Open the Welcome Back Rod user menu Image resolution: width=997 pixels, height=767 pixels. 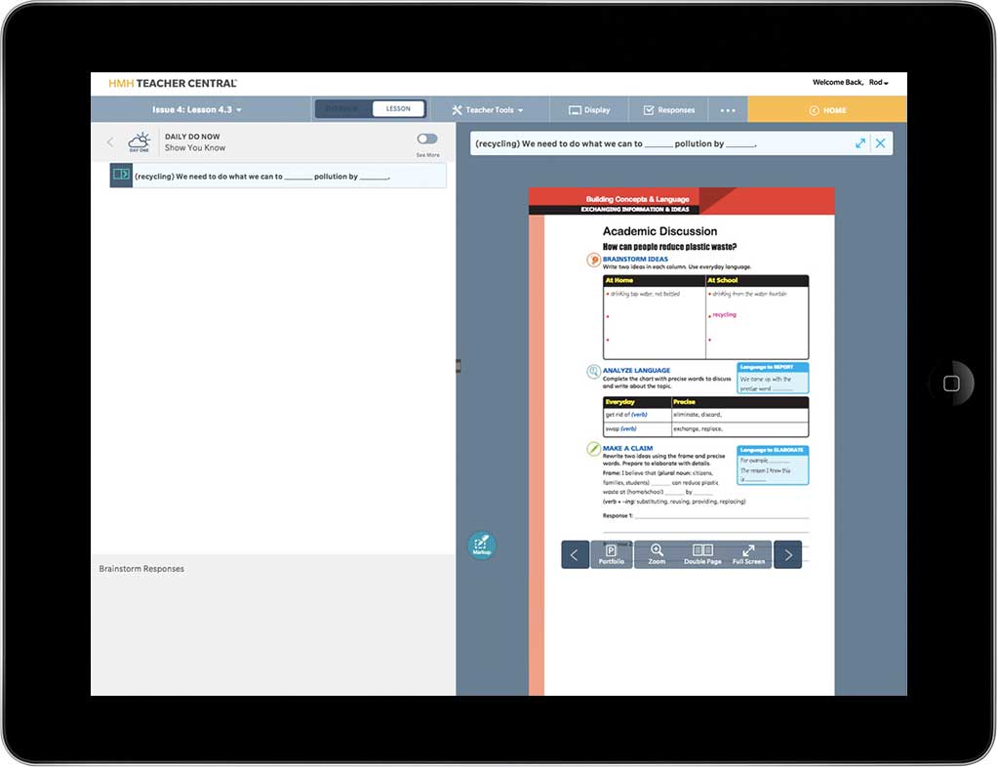pyautogui.click(x=850, y=82)
